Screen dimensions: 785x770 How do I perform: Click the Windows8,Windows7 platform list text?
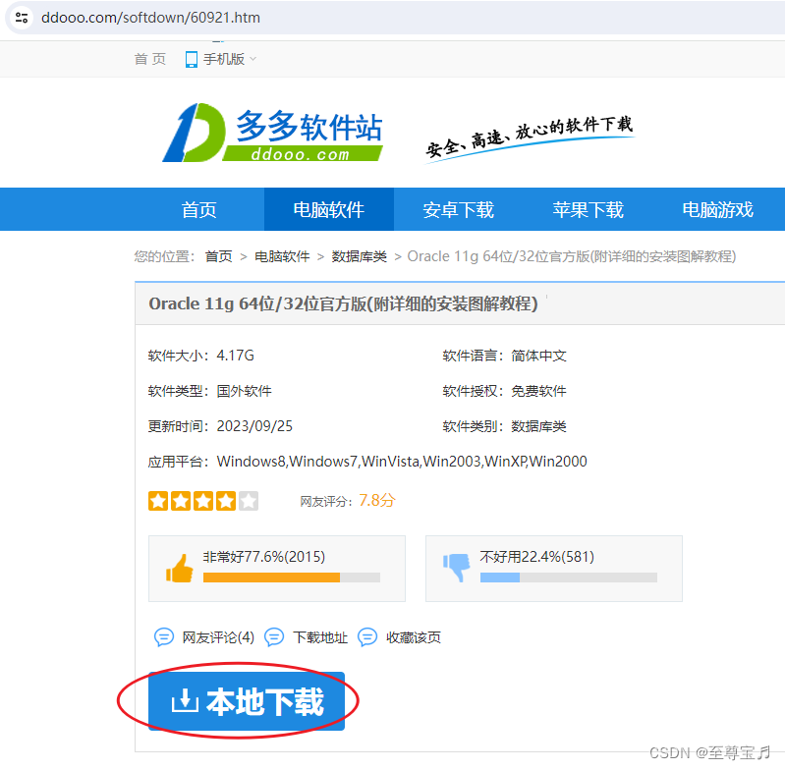click(x=402, y=462)
